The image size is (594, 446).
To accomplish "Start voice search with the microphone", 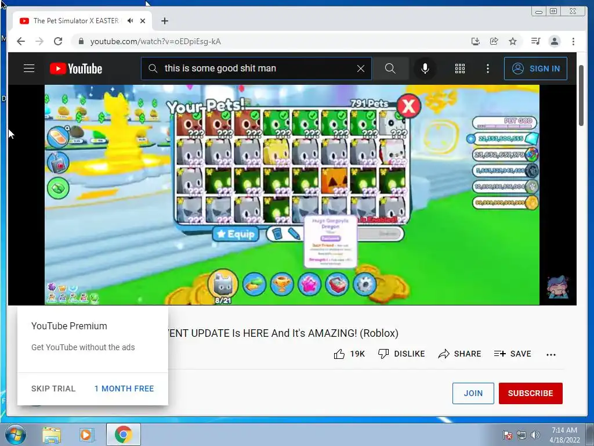I will coord(425,69).
